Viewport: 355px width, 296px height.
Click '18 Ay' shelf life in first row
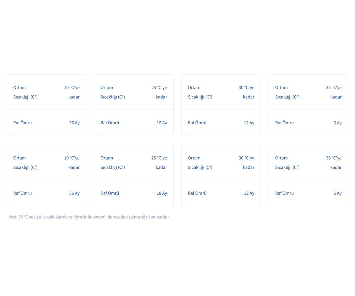[x=162, y=123]
